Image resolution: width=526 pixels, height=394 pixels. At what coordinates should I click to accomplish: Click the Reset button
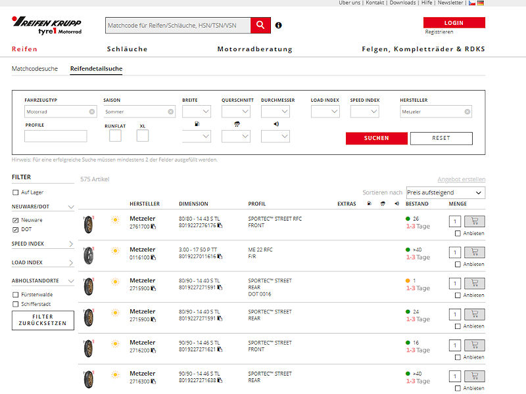(441, 139)
